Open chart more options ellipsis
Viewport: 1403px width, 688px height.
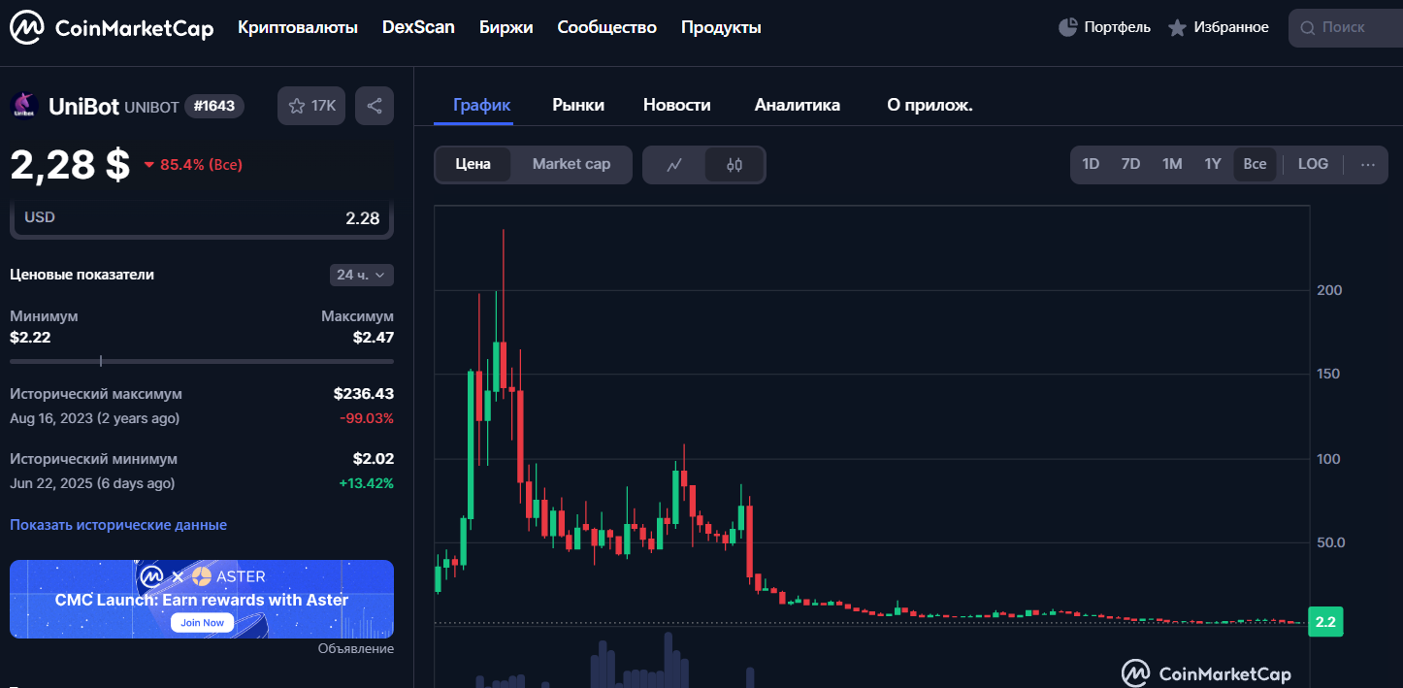[1368, 164]
